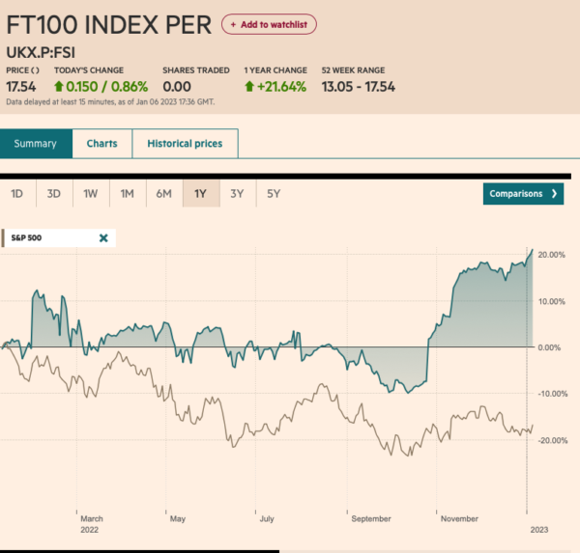This screenshot has width=580, height=553.
Task: Click the Add to watchlist button
Action: (x=269, y=24)
